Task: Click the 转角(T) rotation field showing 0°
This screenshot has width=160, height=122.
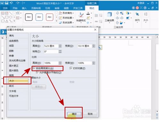Action: [51, 51]
